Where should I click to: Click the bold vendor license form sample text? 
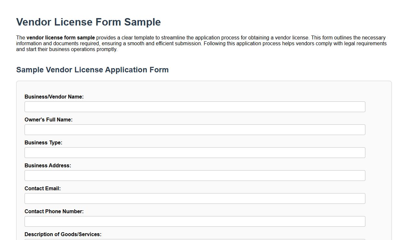point(60,37)
